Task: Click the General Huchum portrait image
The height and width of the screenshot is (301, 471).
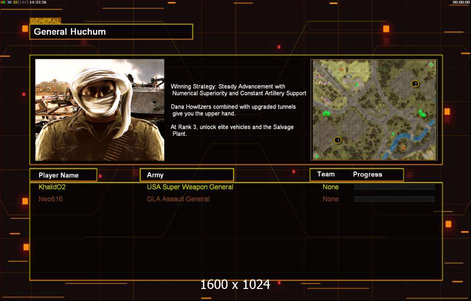Action: coord(100,110)
